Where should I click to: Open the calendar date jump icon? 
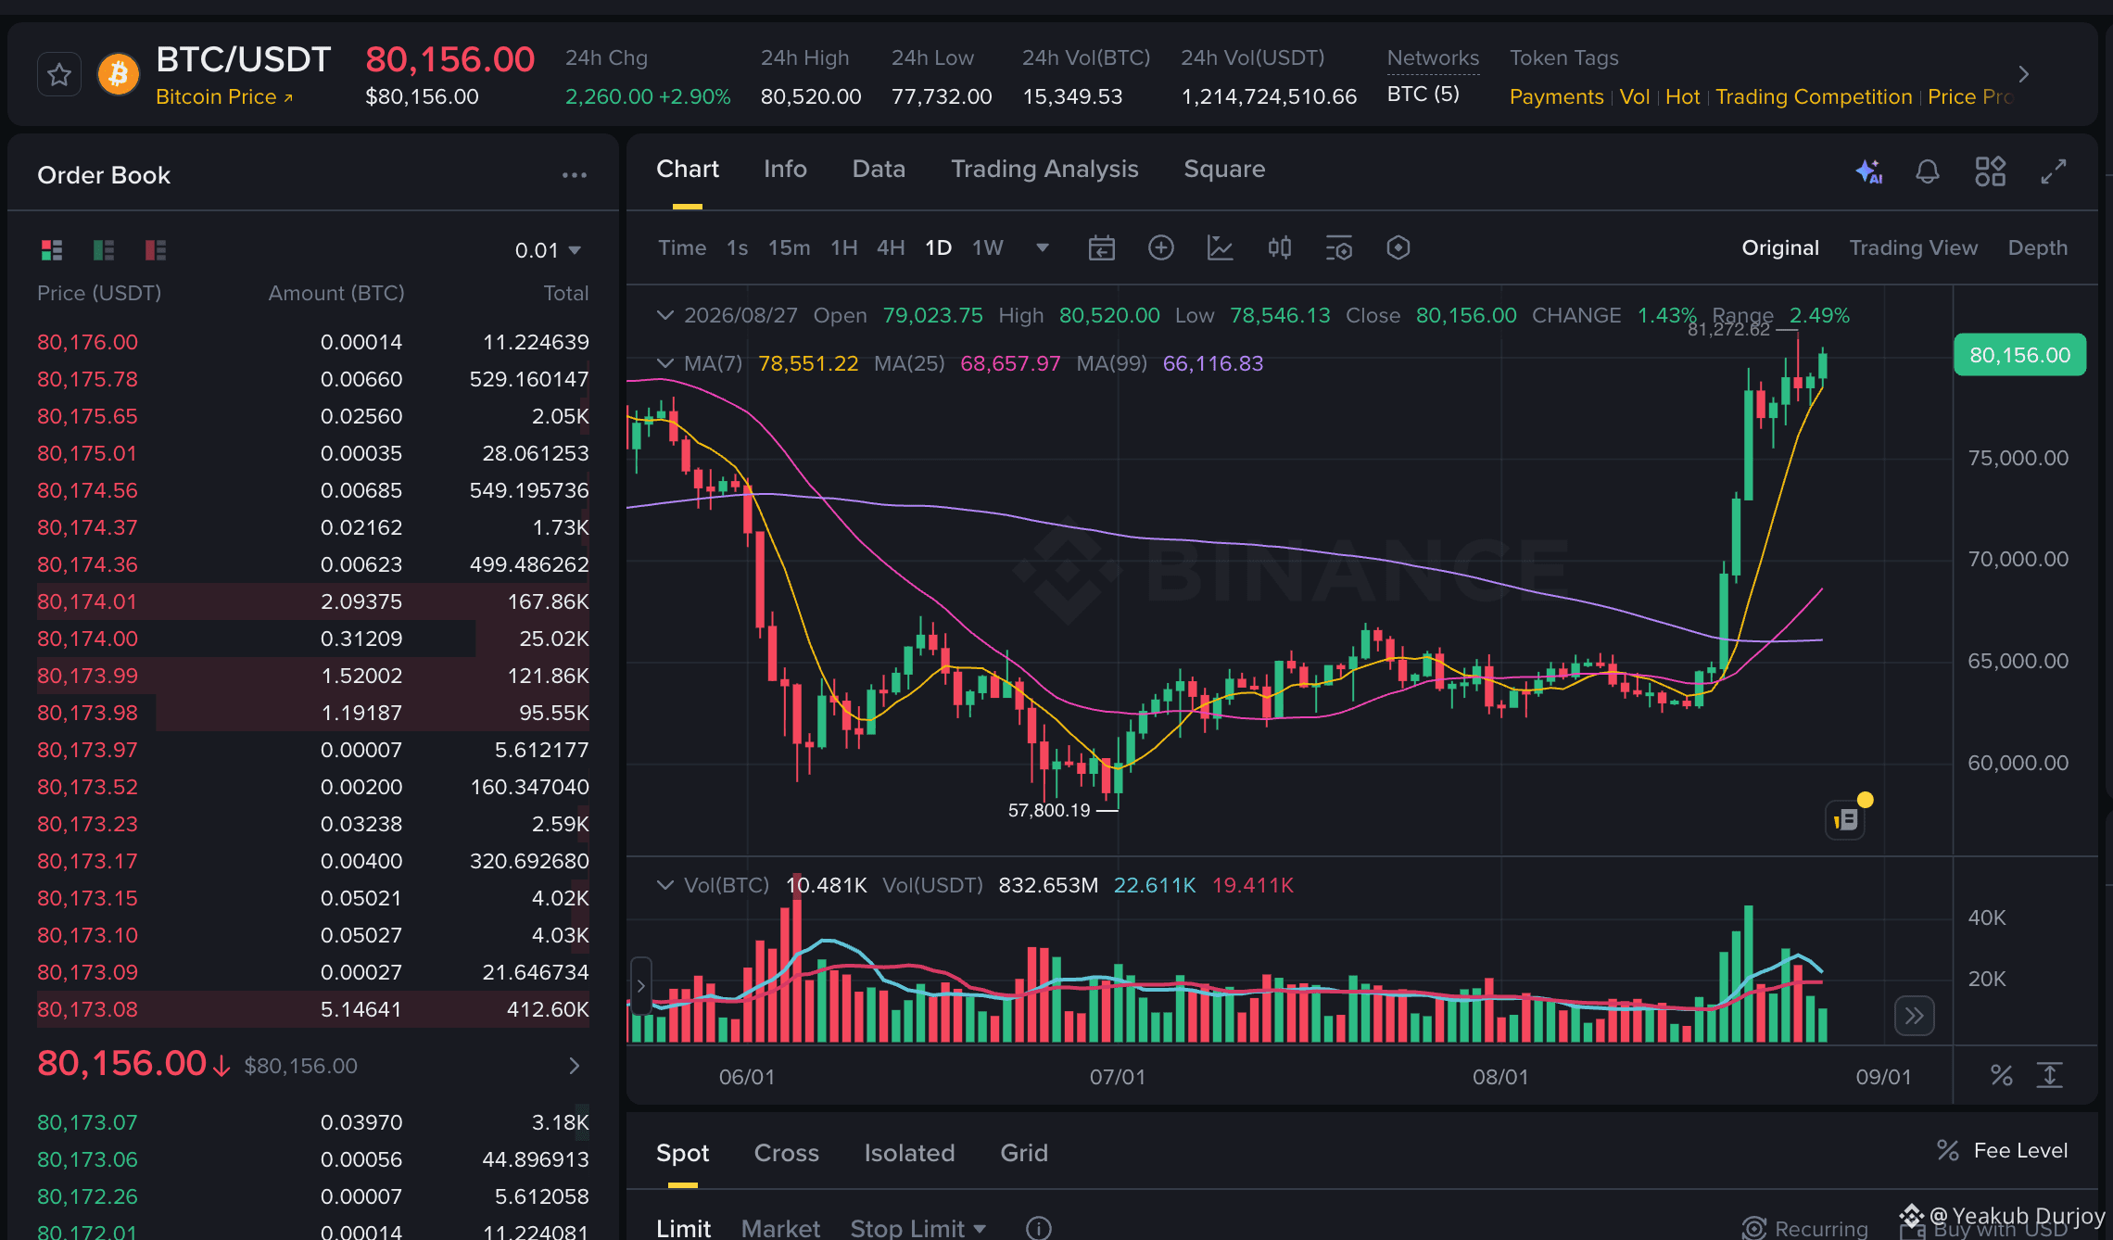click(x=1102, y=248)
